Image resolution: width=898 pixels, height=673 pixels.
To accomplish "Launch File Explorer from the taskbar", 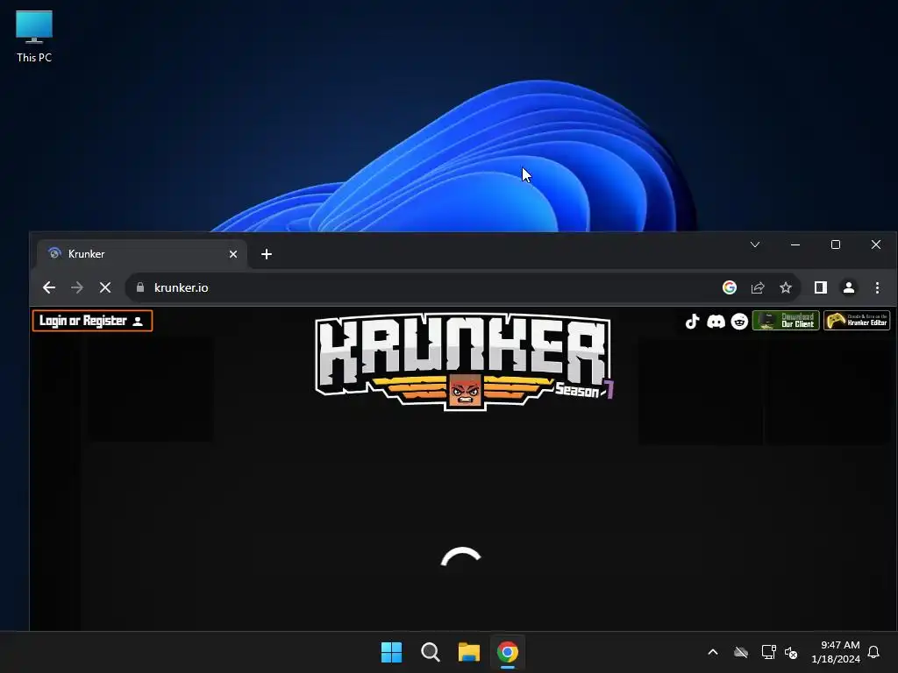I will 468,652.
